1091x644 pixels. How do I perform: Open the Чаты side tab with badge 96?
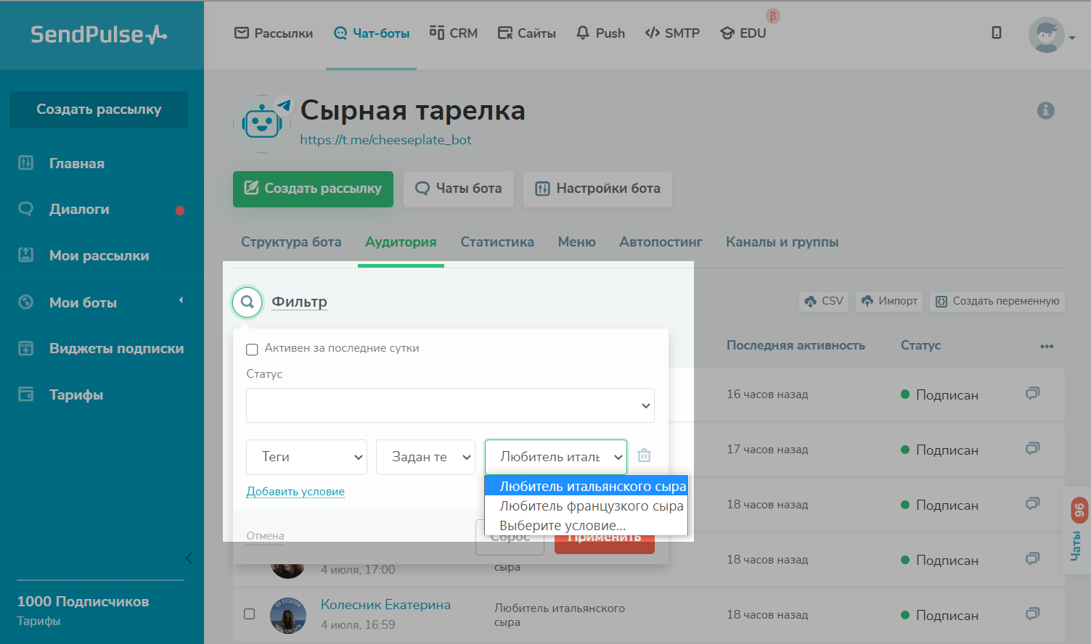1076,531
